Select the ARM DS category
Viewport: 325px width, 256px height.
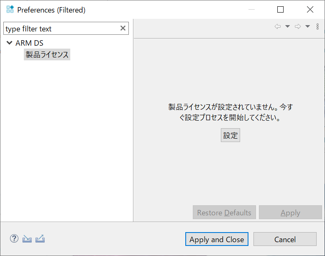pyautogui.click(x=29, y=43)
